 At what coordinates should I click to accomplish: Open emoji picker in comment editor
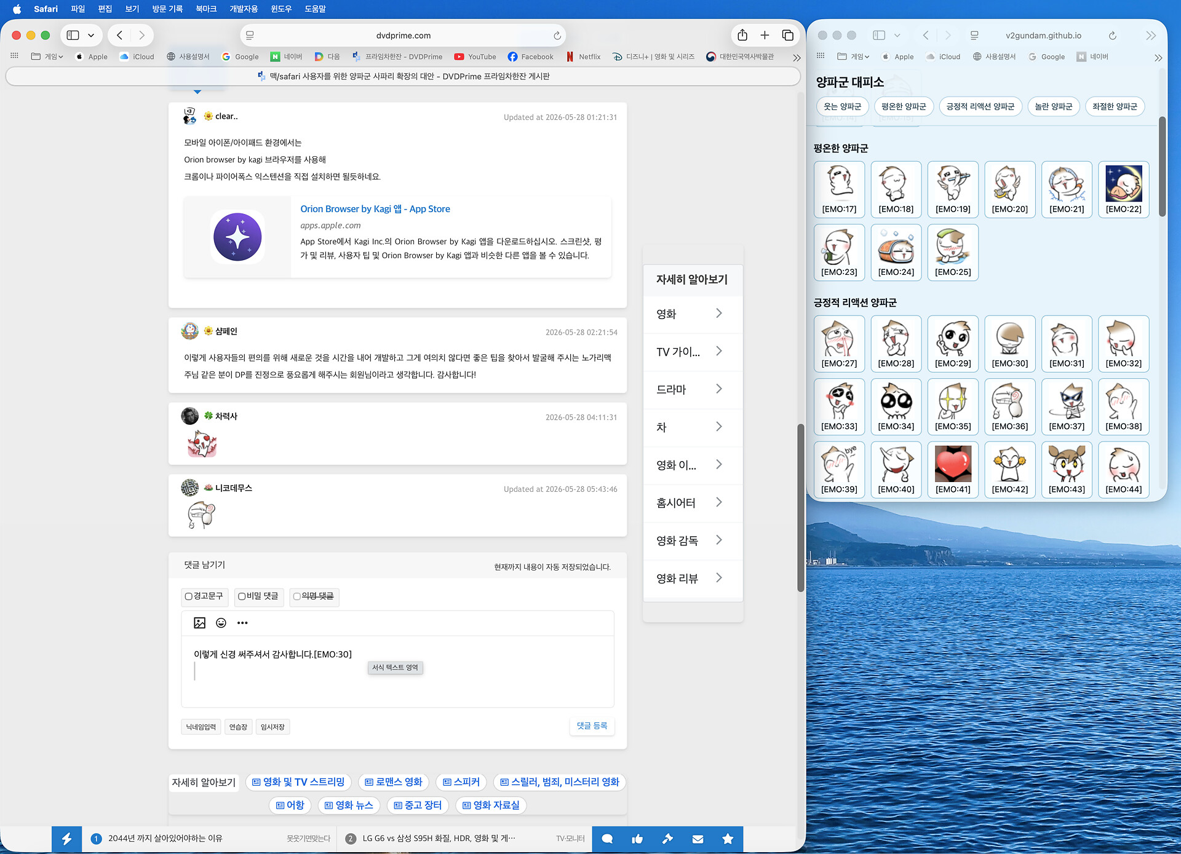point(221,623)
